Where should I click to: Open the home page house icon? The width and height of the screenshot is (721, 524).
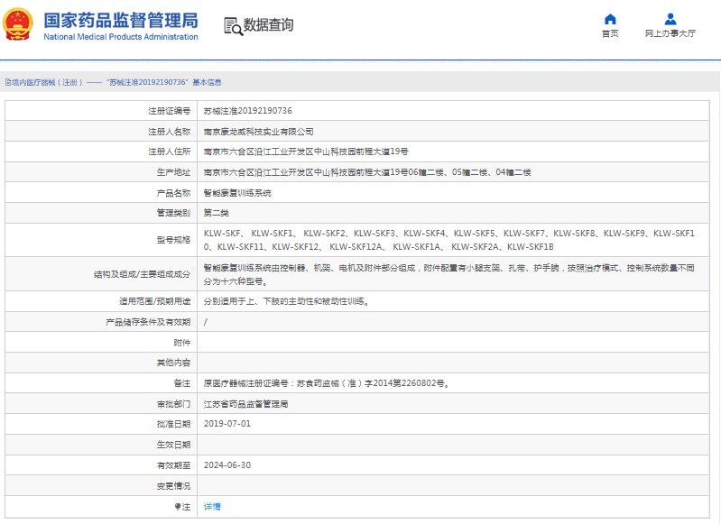610,19
